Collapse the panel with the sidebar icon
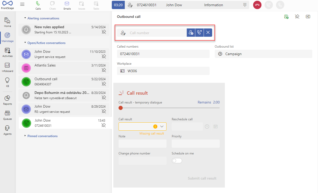318x193 pixels. (308, 17)
